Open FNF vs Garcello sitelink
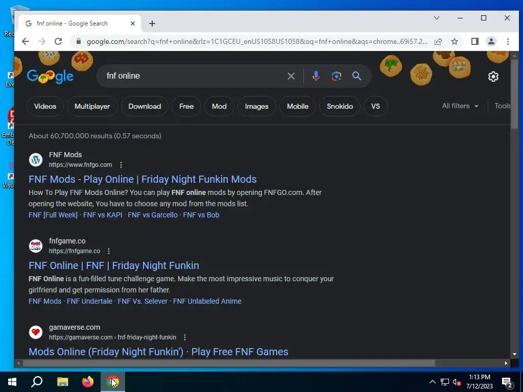The width and height of the screenshot is (523, 392). [x=153, y=215]
